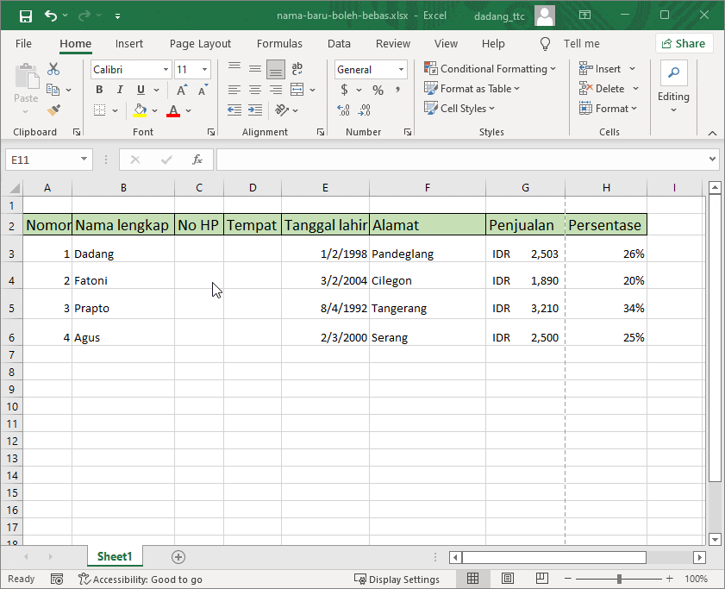The image size is (725, 589).
Task: Click the Center alignment icon
Action: pyautogui.click(x=254, y=89)
